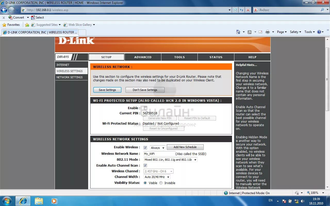Open the Wireless Channel dropdown
The width and height of the screenshot is (330, 206).
click(x=159, y=171)
